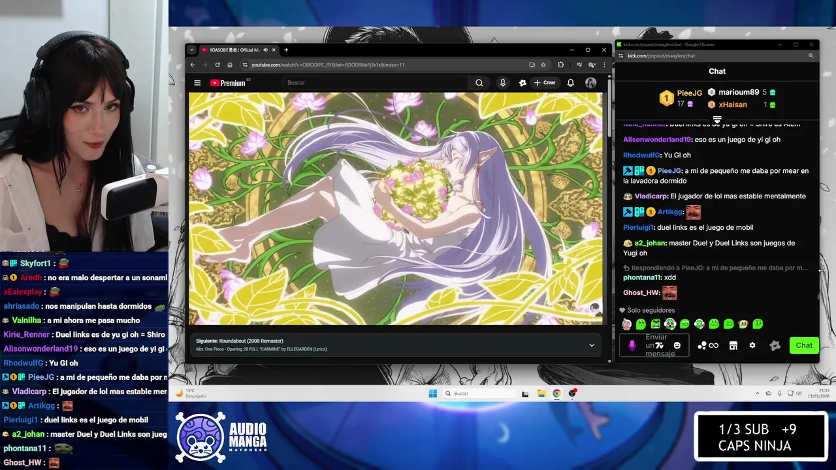Insert the pink-haired girl quick emote
The width and height of the screenshot is (836, 470).
627,324
